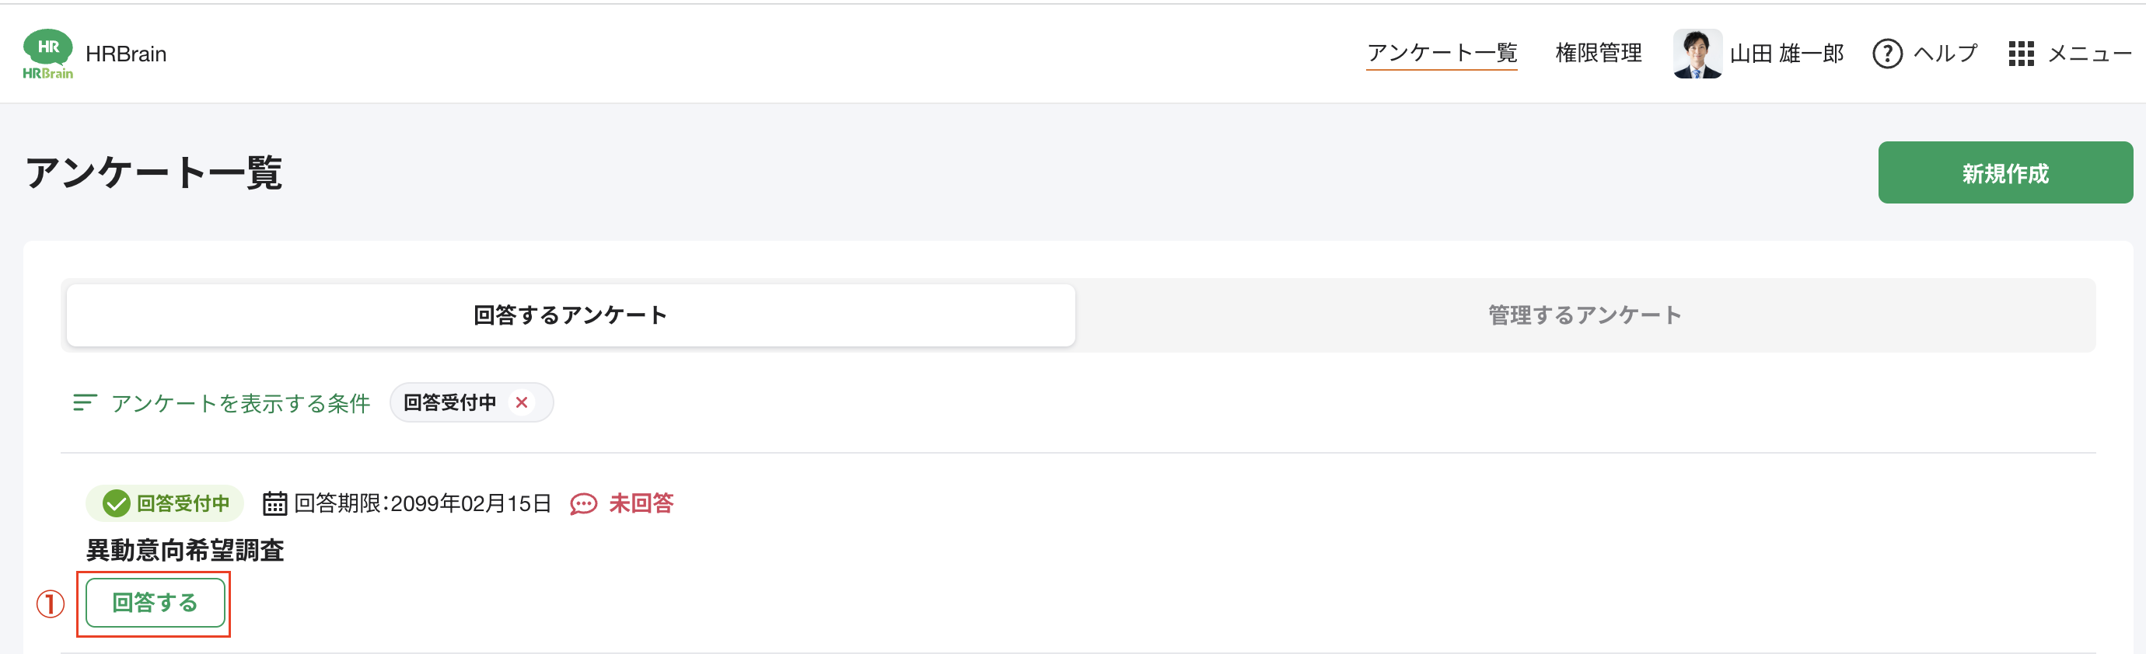
Task: Open the grid menu icon
Action: tap(2021, 54)
